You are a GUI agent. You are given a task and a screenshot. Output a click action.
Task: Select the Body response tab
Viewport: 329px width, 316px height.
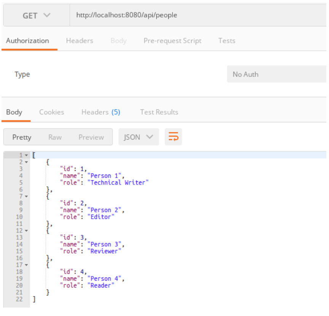pyautogui.click(x=15, y=112)
